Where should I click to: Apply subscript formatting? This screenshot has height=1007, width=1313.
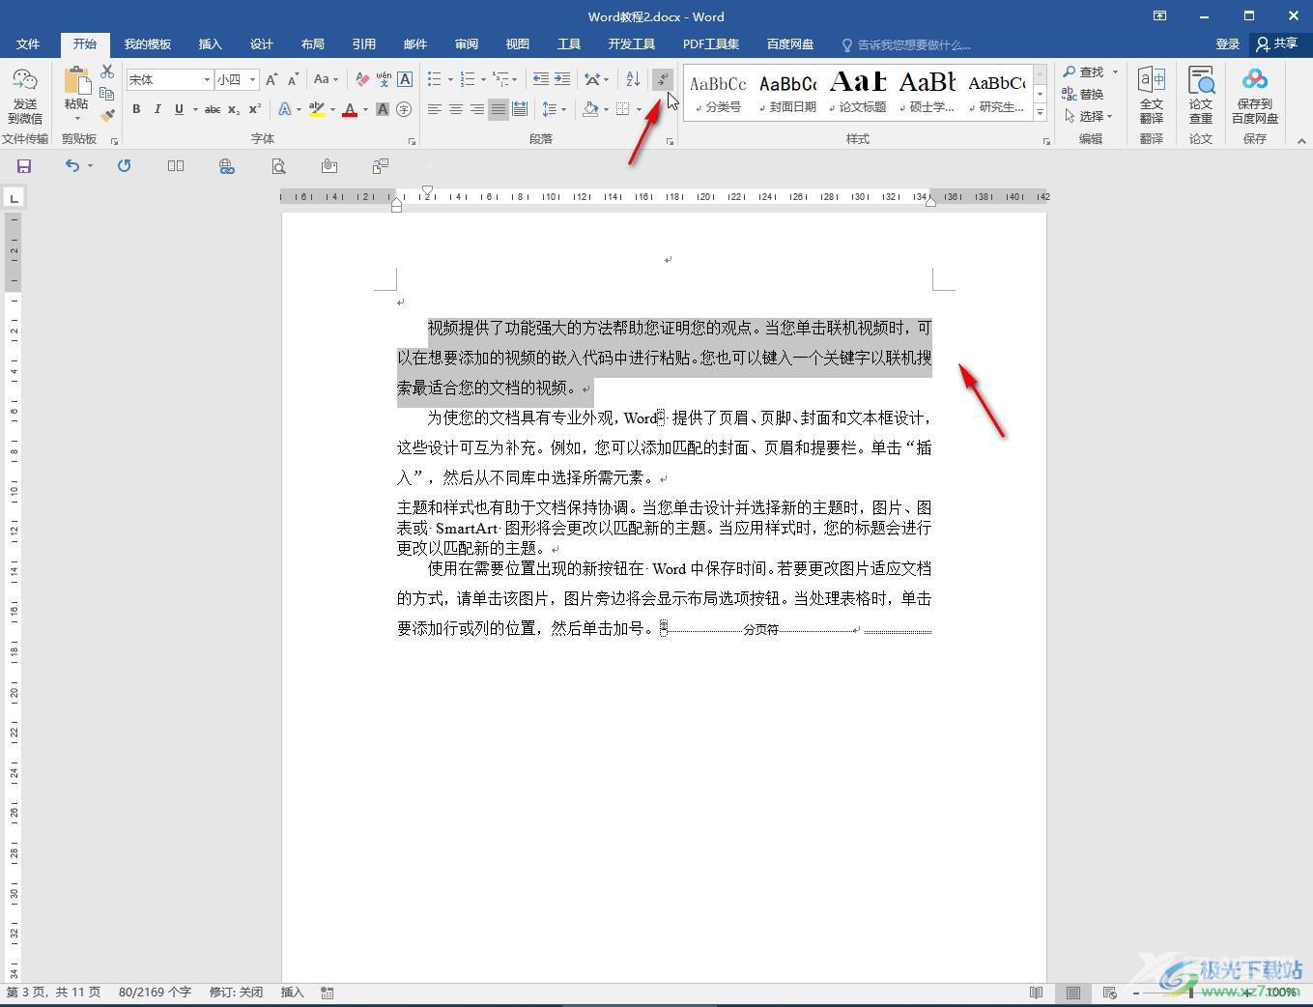point(234,109)
